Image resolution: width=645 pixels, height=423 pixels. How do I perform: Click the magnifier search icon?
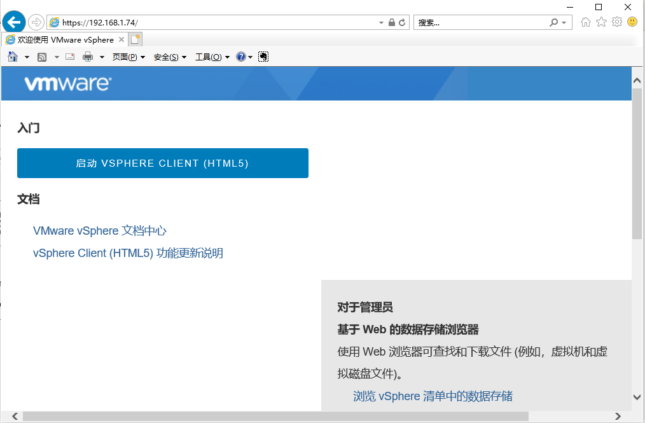pyautogui.click(x=553, y=22)
